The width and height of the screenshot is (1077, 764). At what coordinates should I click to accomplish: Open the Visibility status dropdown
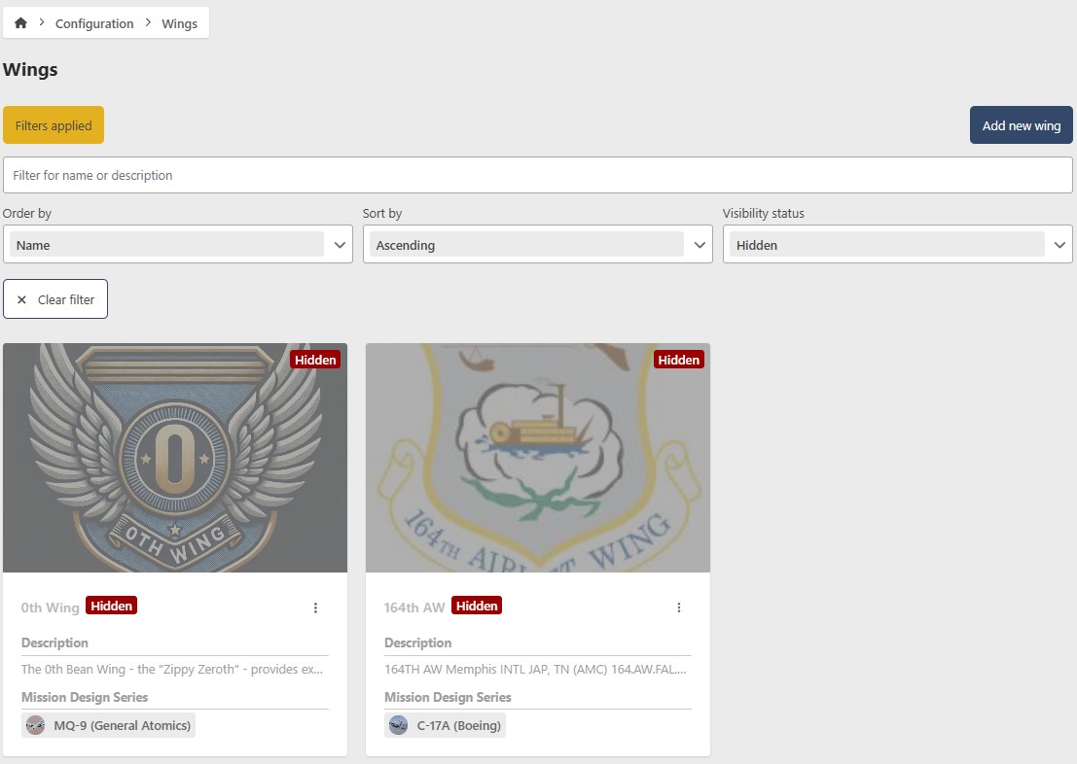pyautogui.click(x=1059, y=245)
